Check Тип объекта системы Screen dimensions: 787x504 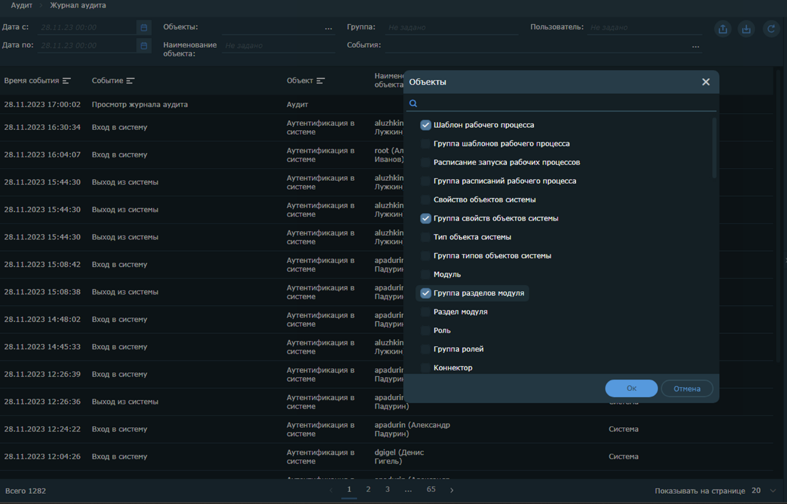pos(426,237)
